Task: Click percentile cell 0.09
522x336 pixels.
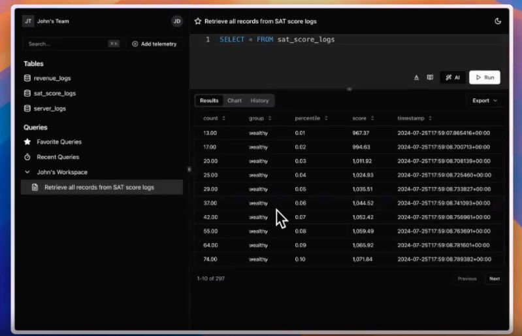Action: tap(301, 245)
